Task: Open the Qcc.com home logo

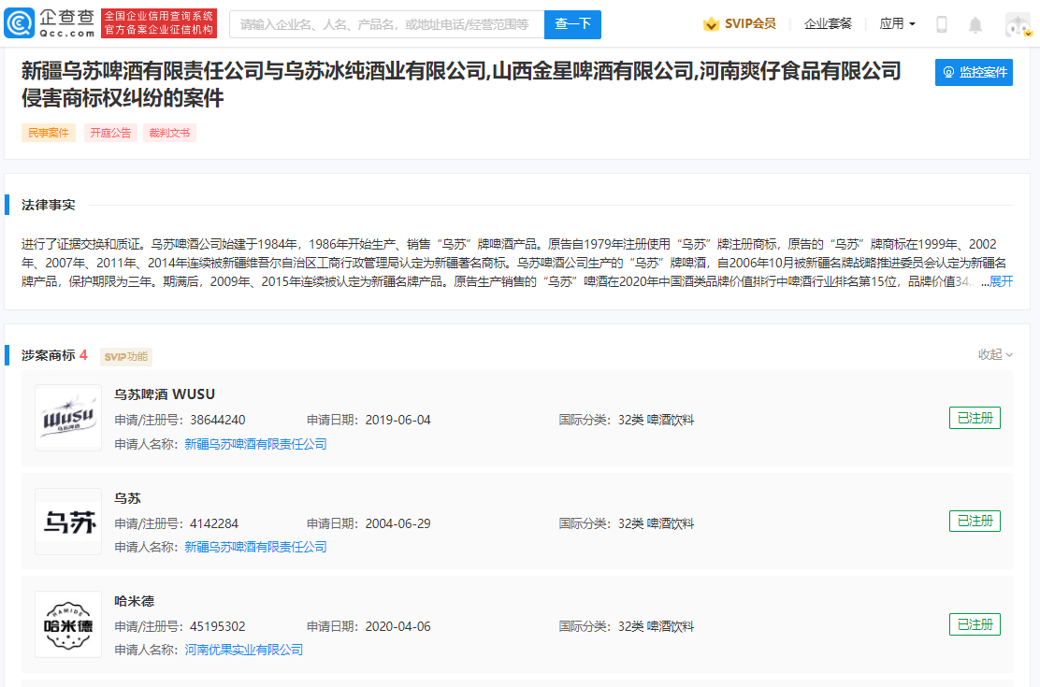Action: click(50, 23)
